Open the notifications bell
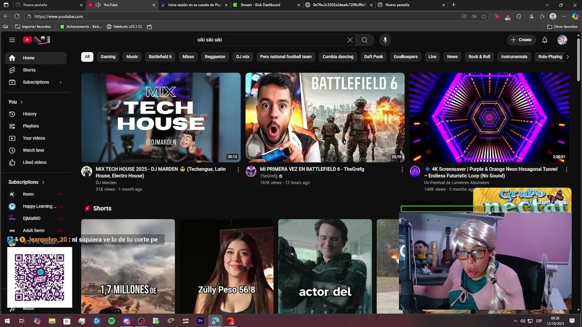582x327 pixels. [x=544, y=40]
